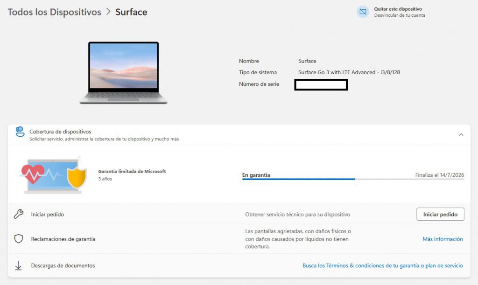Click the Solicitar servicio, administrar la cobertura subtitle

click(104, 139)
